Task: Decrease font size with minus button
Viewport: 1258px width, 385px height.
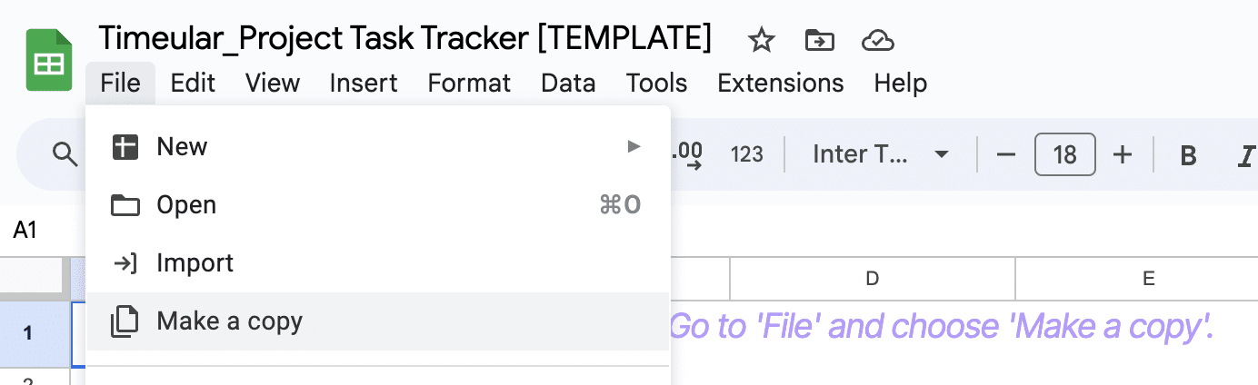Action: pos(1005,154)
